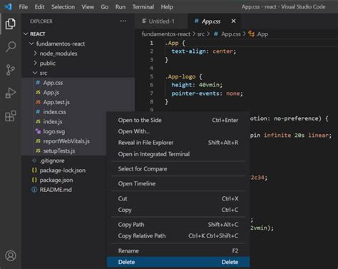Click 'text-align: center;' code line
338x269 pixels.
tap(204, 51)
